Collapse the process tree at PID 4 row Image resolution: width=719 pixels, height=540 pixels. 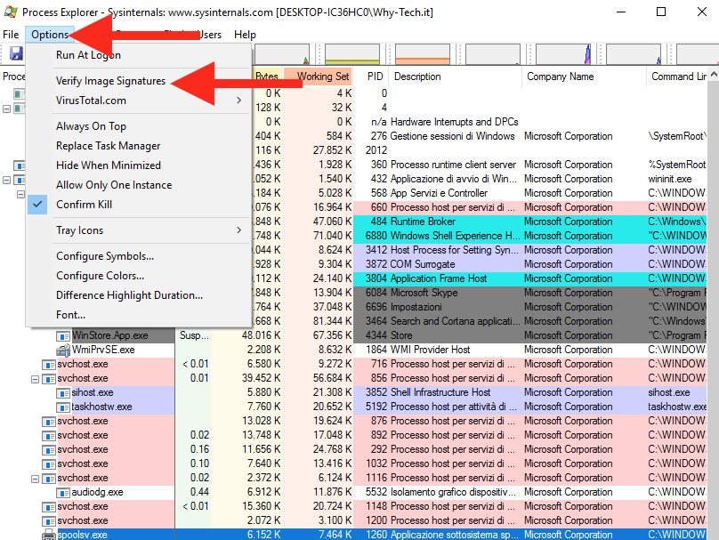pos(6,109)
